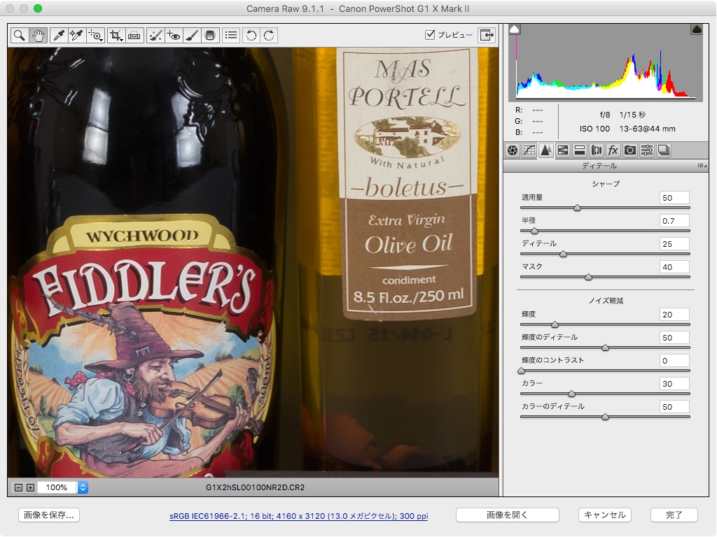Activate the Spot Removal brush tool
Viewport: 717px width, 537px height.
(x=155, y=35)
